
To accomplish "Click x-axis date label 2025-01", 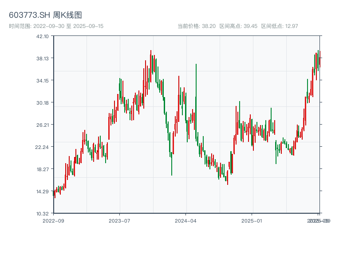I will click(252, 221).
